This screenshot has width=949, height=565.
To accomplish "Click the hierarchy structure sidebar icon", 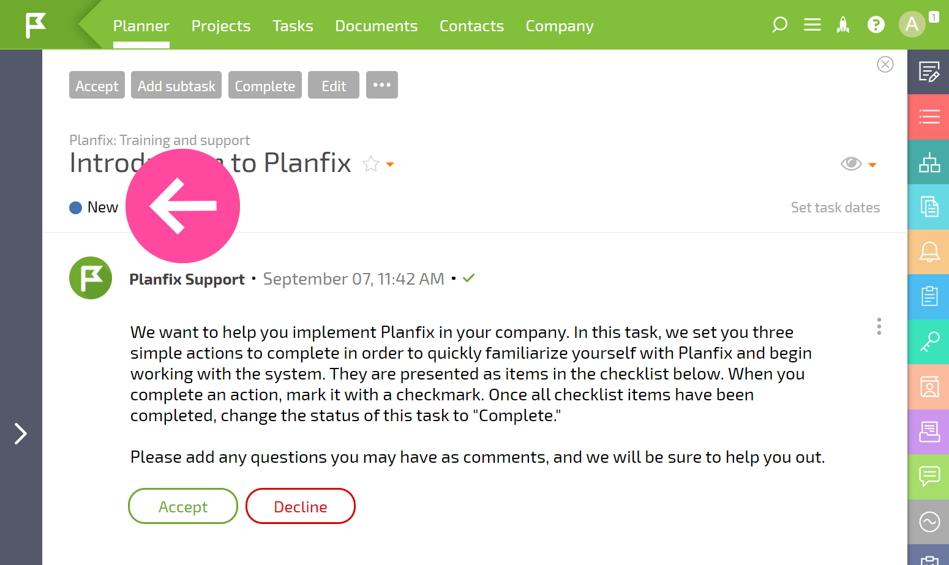I will point(929,162).
